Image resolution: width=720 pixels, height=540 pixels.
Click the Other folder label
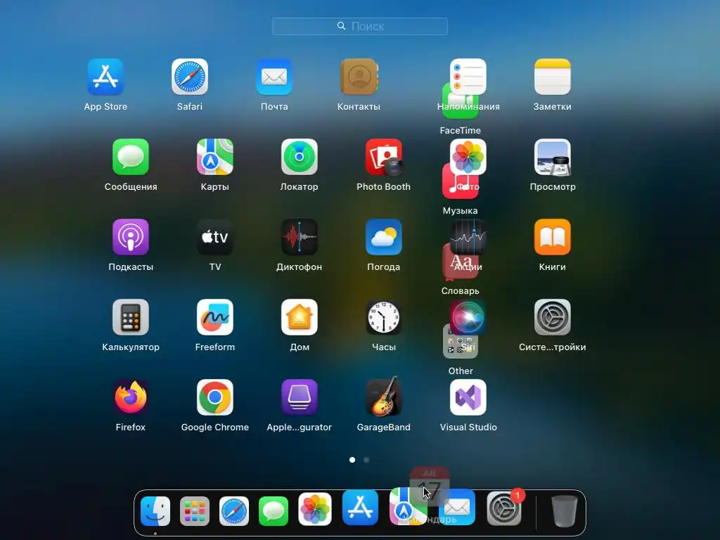(x=461, y=371)
